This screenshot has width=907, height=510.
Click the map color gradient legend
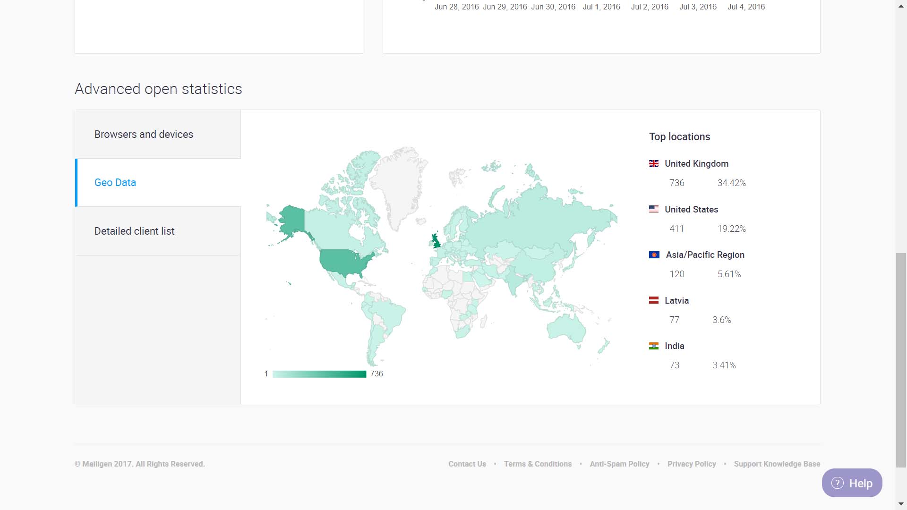pyautogui.click(x=319, y=374)
